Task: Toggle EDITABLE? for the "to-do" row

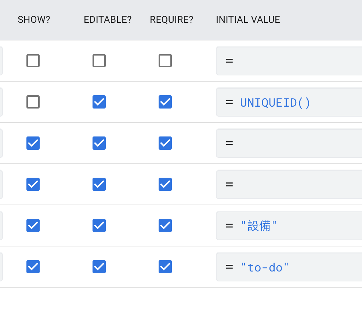Action: [99, 267]
